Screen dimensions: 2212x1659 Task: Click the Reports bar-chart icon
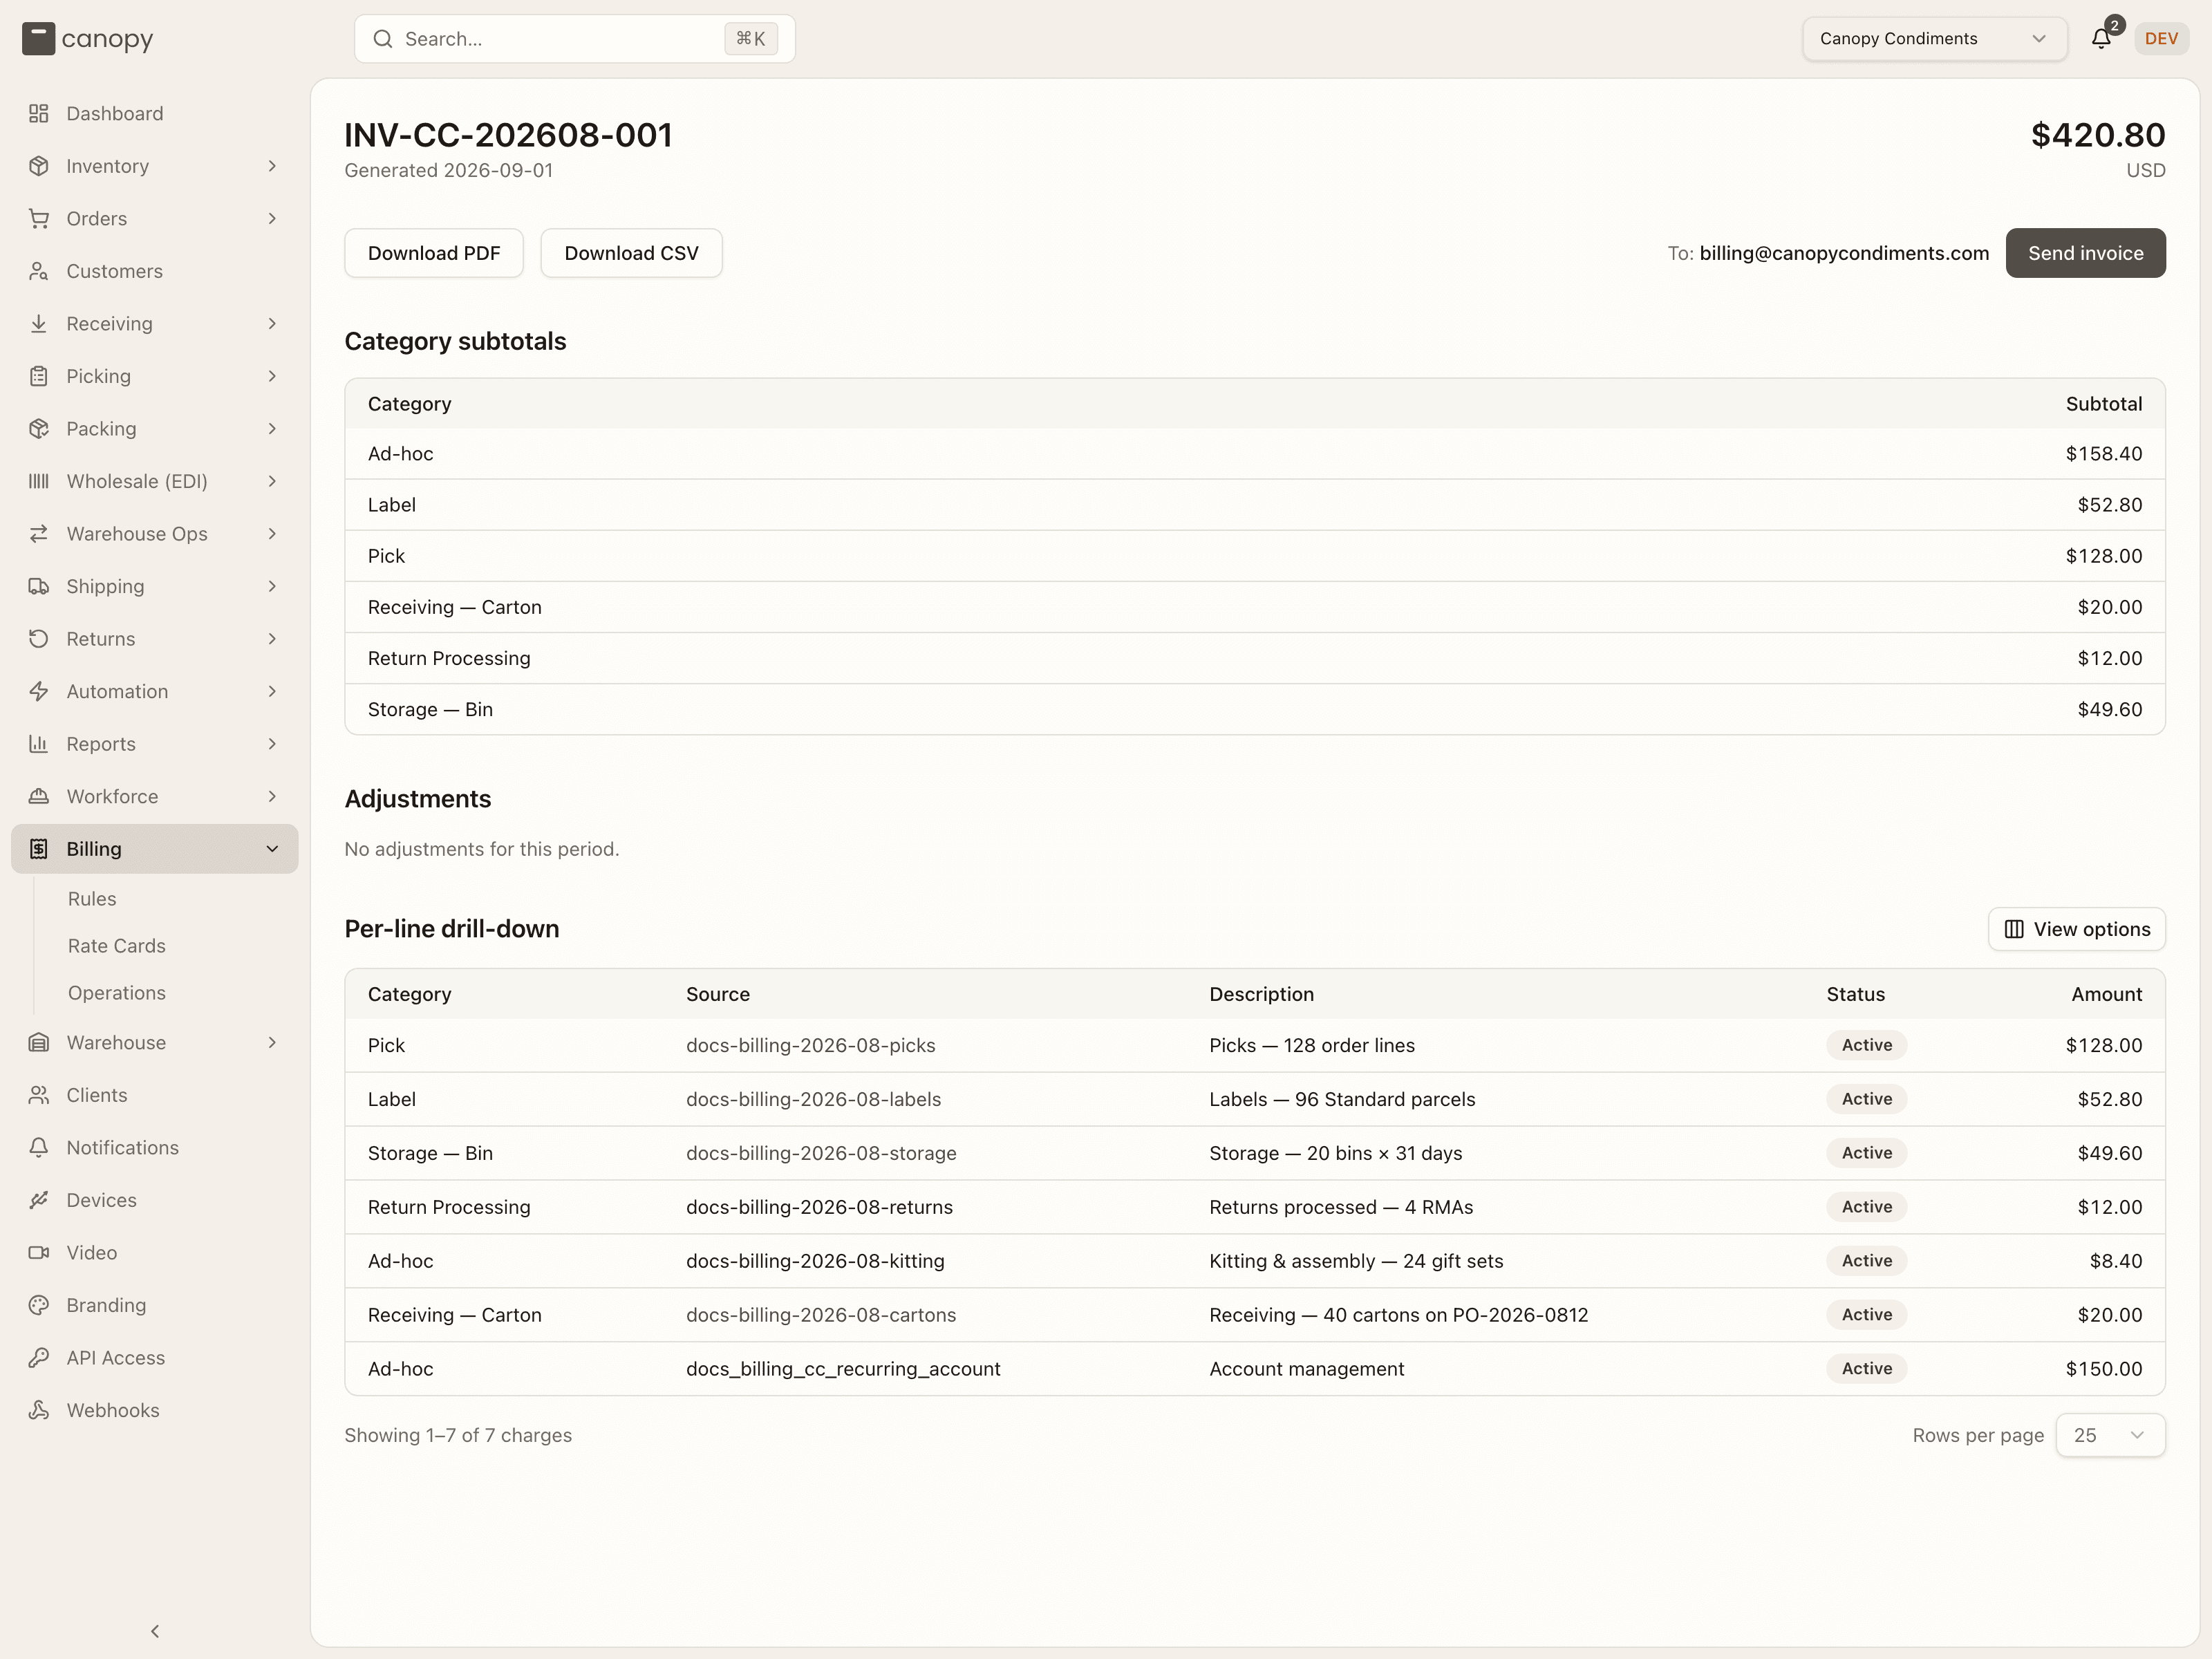tap(39, 744)
